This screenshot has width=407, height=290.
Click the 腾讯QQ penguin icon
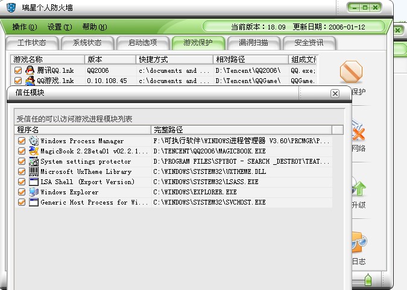(30, 70)
